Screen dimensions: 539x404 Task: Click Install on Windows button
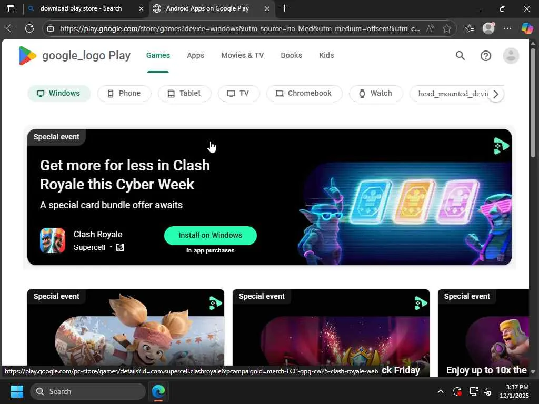pos(211,235)
